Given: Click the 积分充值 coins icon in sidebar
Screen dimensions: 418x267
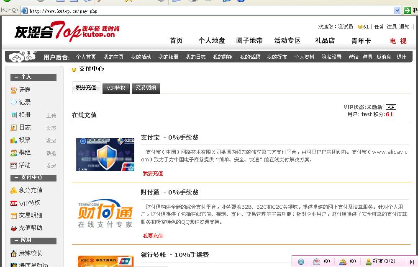Looking at the screenshot, I should point(13,190).
